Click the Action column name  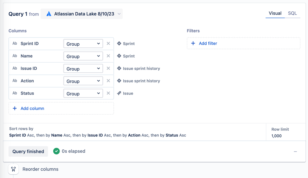pyautogui.click(x=27, y=81)
